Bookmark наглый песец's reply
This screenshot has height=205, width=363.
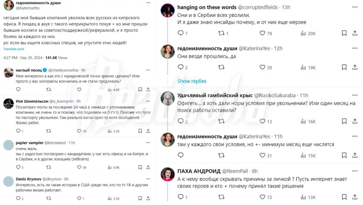click(140, 90)
